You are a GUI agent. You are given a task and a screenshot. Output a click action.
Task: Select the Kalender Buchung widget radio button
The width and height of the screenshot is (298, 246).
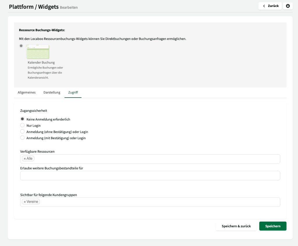(21, 46)
